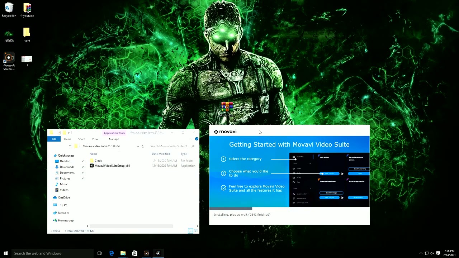Open the Action Center notifications icon

(x=438, y=253)
